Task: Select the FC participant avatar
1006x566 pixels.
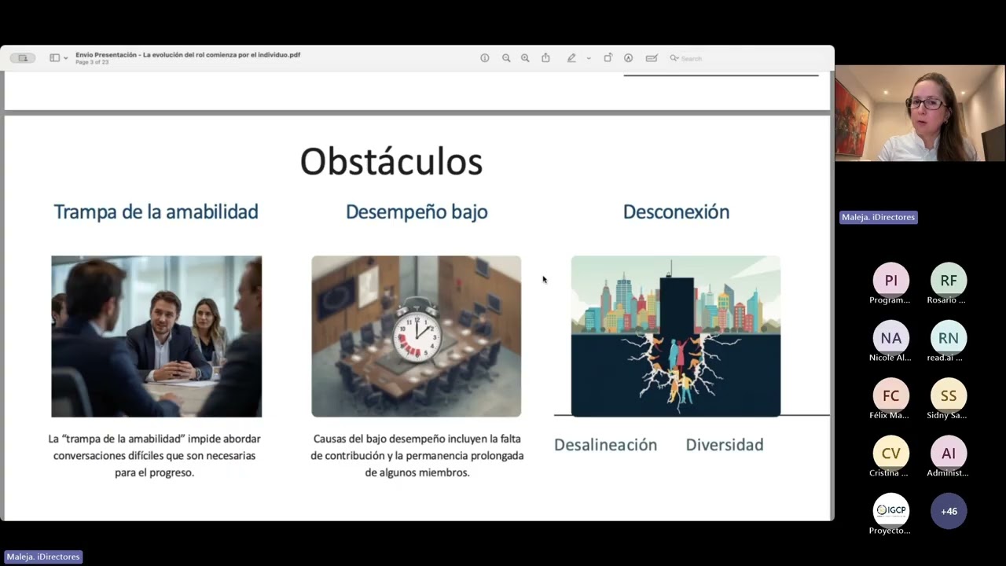Action: (890, 395)
